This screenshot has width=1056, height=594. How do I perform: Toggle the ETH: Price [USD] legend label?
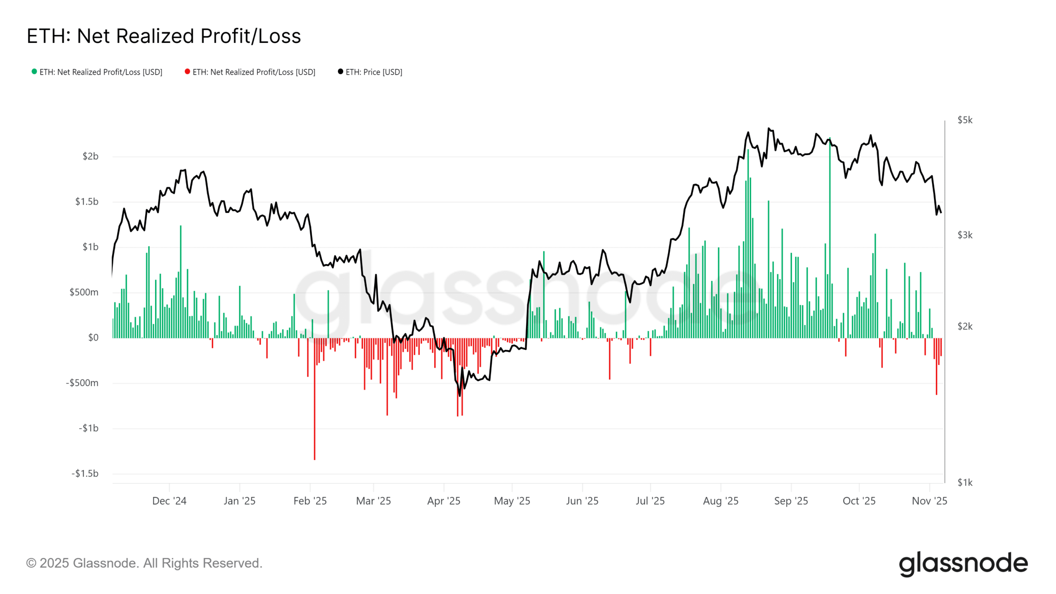(x=374, y=72)
